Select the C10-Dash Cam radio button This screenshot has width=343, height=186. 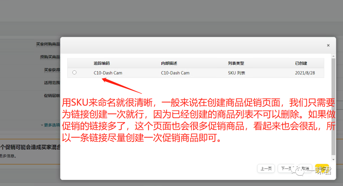coord(74,72)
